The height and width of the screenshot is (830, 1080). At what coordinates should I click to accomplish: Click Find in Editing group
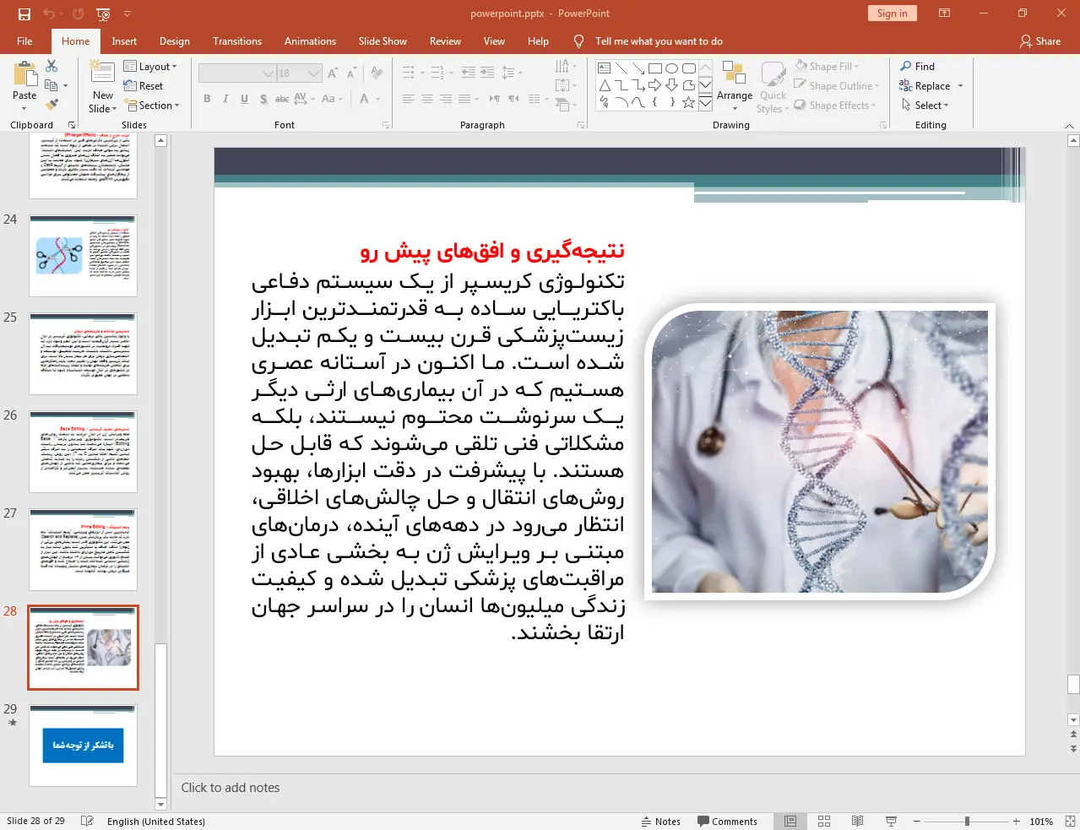(x=917, y=67)
